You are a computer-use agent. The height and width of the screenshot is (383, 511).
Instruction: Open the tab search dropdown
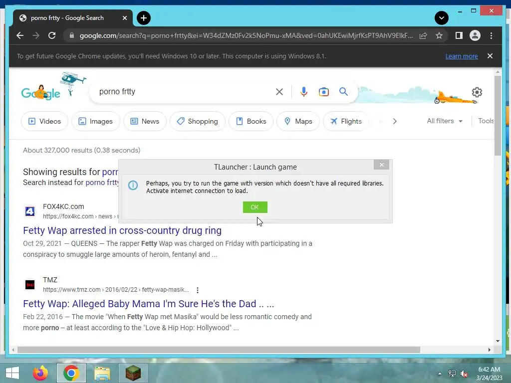pos(442,18)
